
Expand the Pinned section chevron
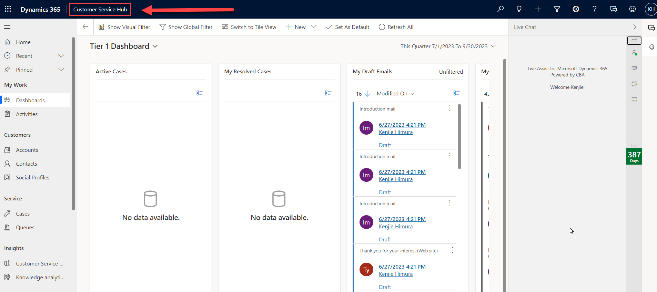click(61, 70)
